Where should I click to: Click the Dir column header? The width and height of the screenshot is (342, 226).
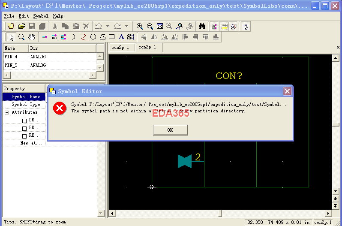63,48
